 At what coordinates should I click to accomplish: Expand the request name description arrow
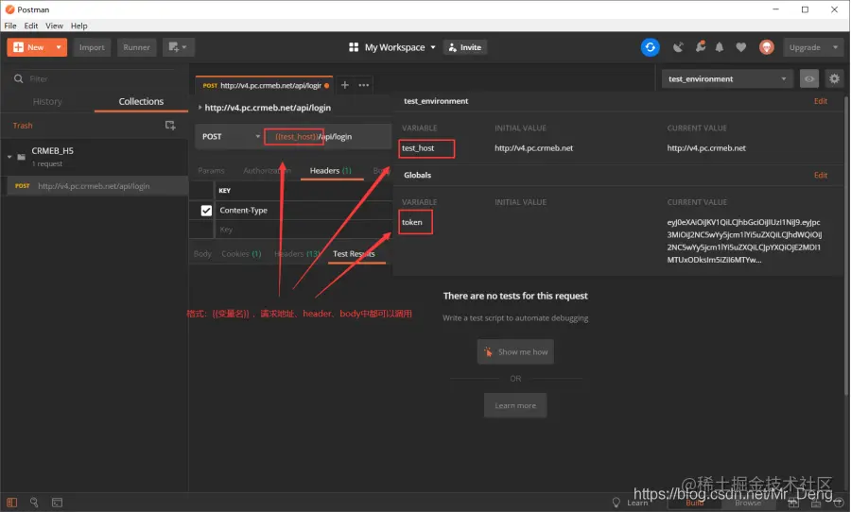tap(200, 108)
